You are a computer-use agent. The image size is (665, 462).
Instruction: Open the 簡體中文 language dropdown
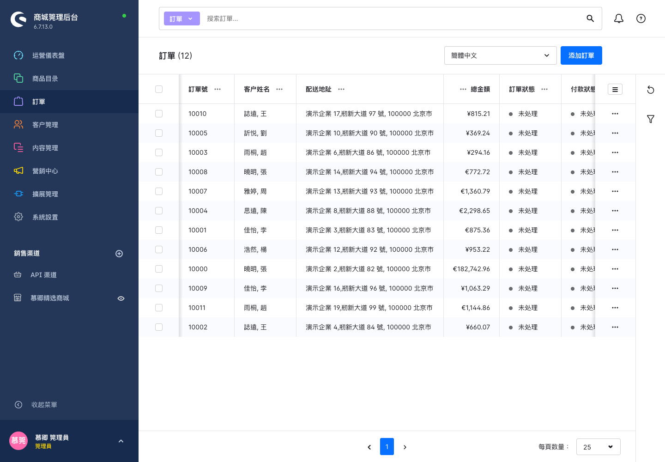501,55
